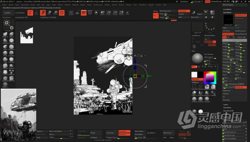Select the SnakeHook brush
Screen dimensions: 250x142
[x=11, y=66]
